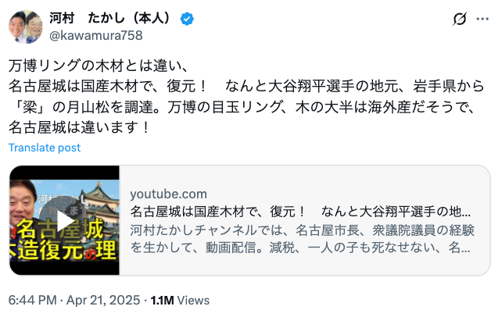
Task: Open the profile avatar picture
Action: click(26, 27)
